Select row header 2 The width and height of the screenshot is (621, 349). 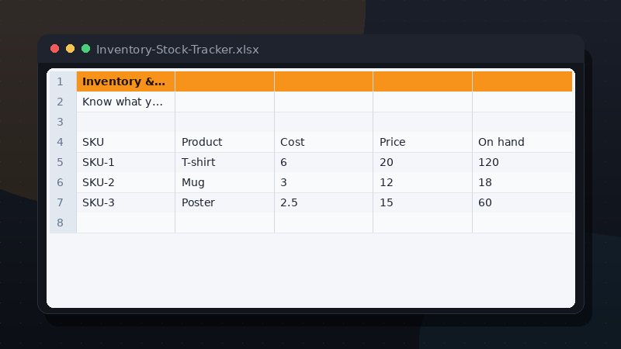point(61,102)
